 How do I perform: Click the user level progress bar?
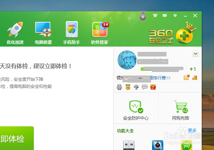point(162,69)
